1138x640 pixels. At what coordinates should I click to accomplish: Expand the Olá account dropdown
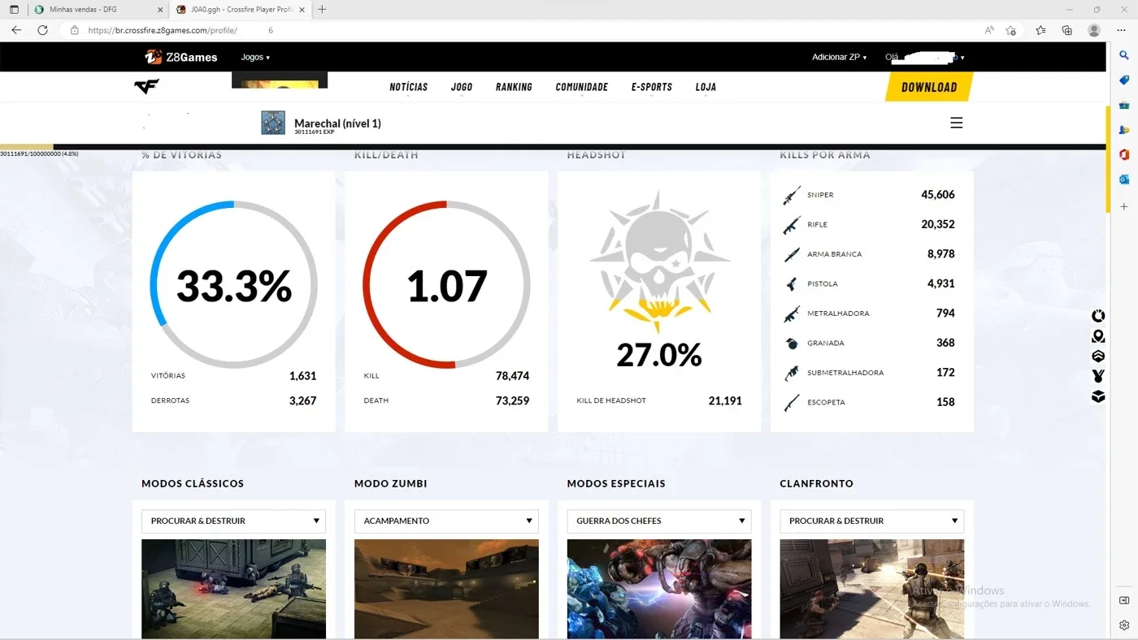pyautogui.click(x=925, y=58)
